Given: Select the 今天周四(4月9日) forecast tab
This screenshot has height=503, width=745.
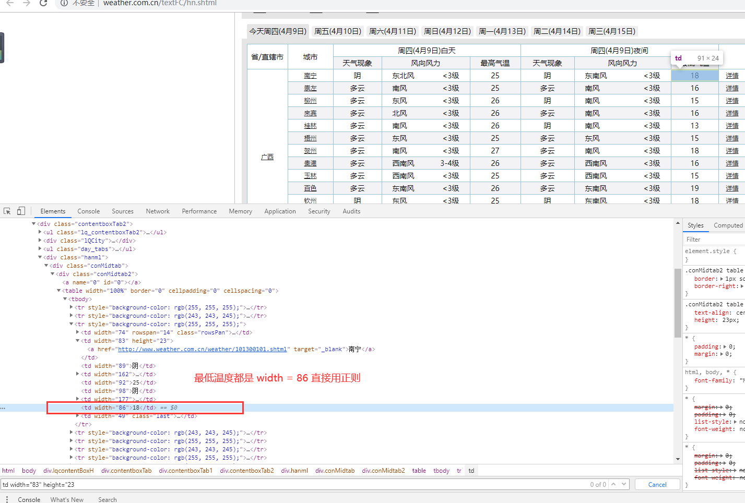Looking at the screenshot, I should click(x=278, y=31).
